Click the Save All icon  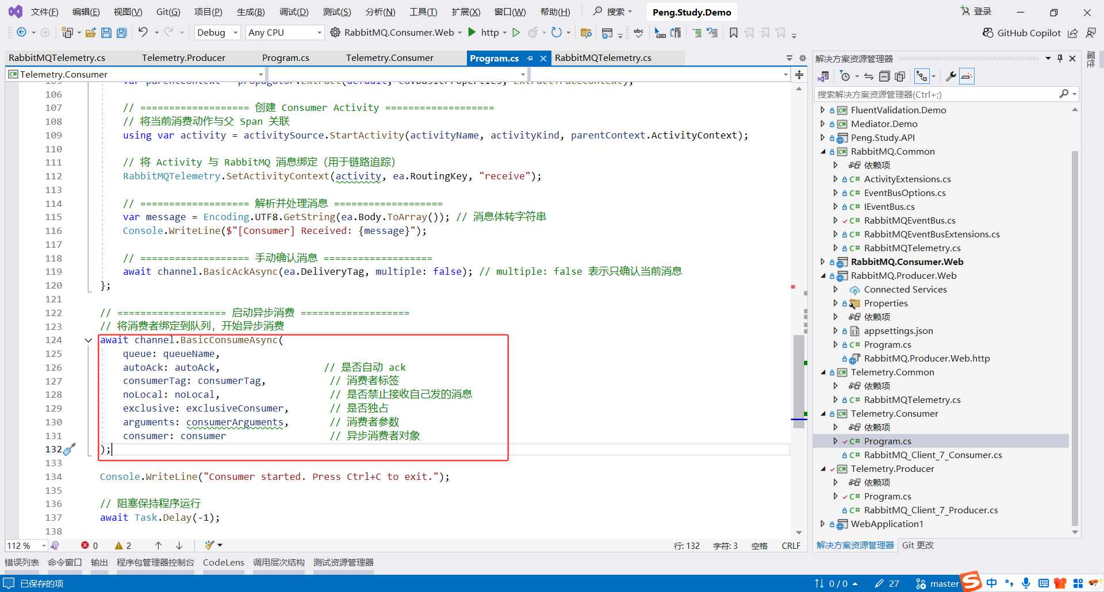(x=122, y=33)
